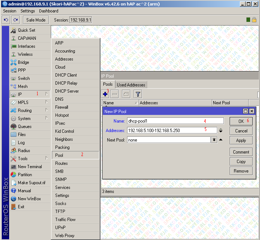260x240 pixels.
Task: Switch to the Used Addresses tab
Action: click(131, 85)
